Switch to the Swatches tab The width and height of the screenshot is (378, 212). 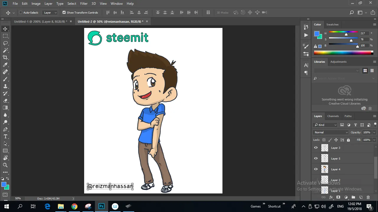point(332,24)
